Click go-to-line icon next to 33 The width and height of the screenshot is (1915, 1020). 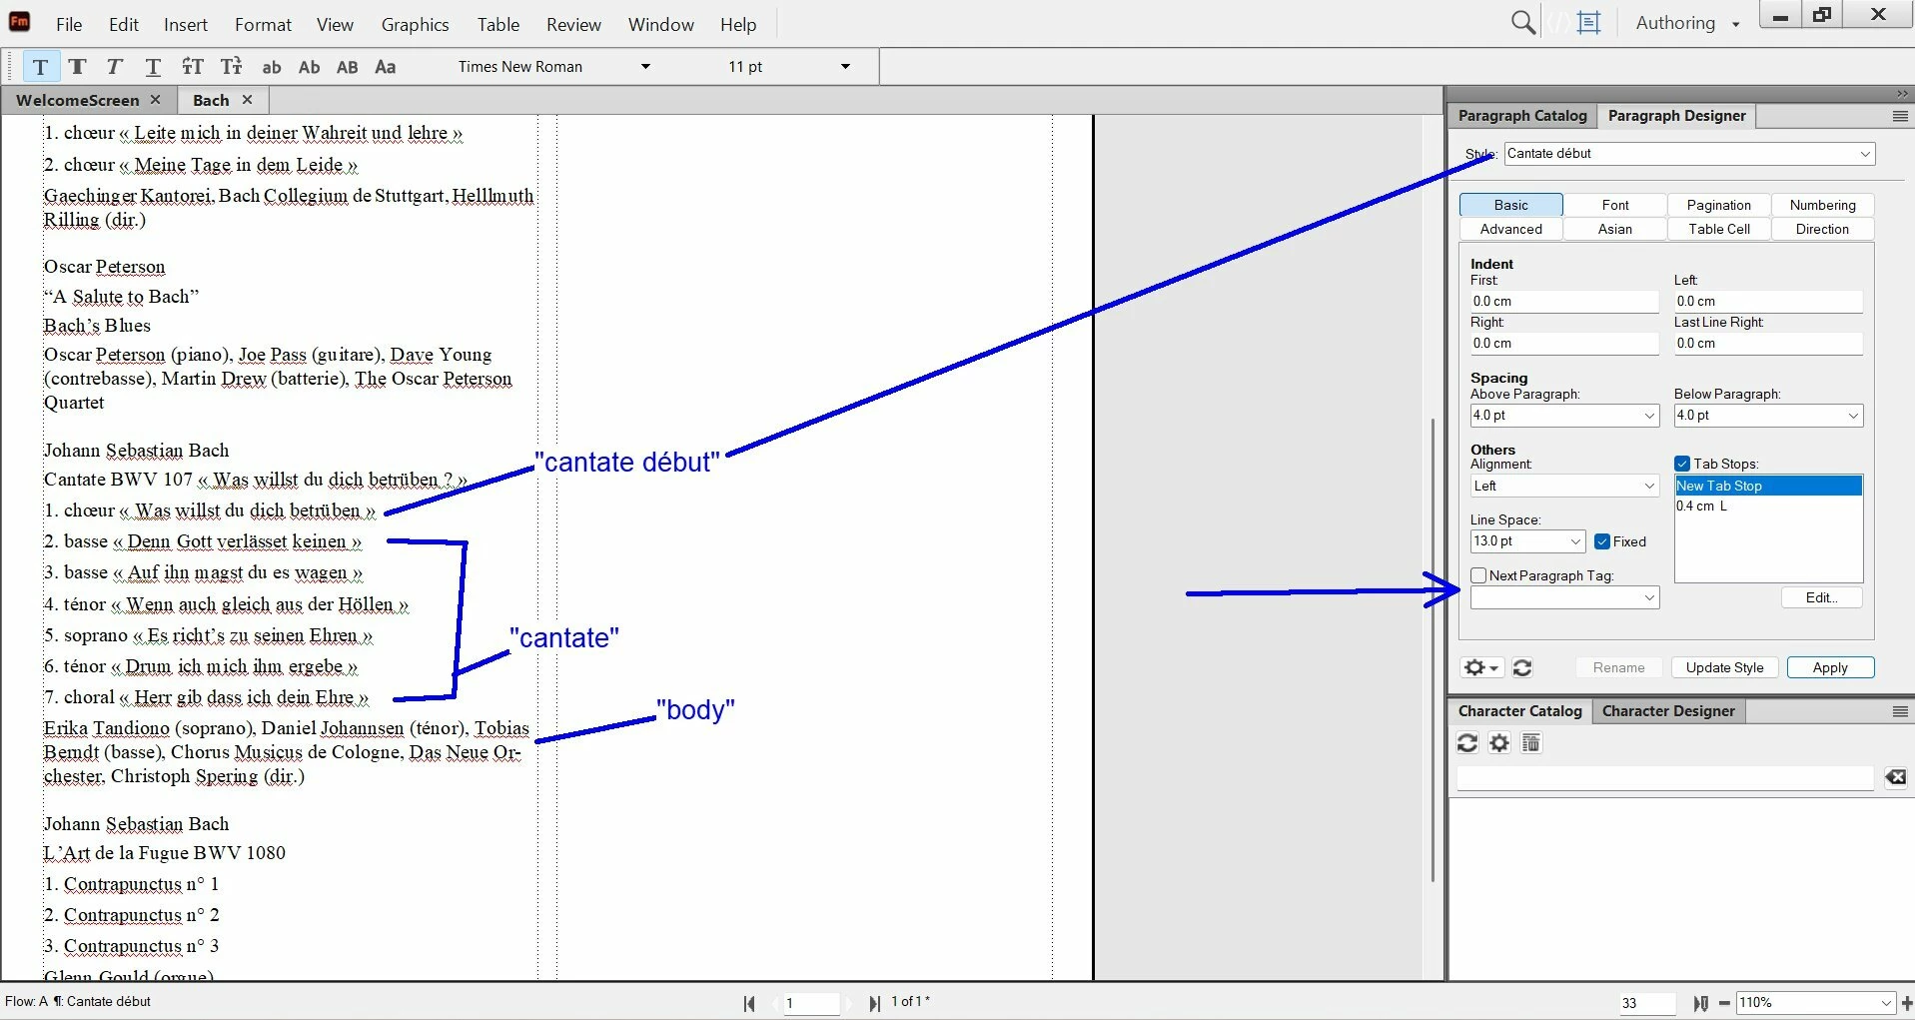pyautogui.click(x=1700, y=1003)
